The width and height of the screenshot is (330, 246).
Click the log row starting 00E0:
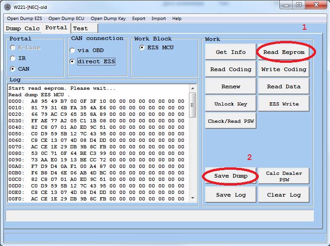(96, 193)
